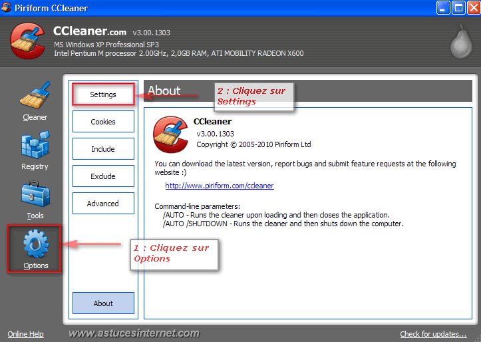The image size is (481, 342).
Task: Click the MS Windows XP Professional SP3 text
Action: click(106, 45)
